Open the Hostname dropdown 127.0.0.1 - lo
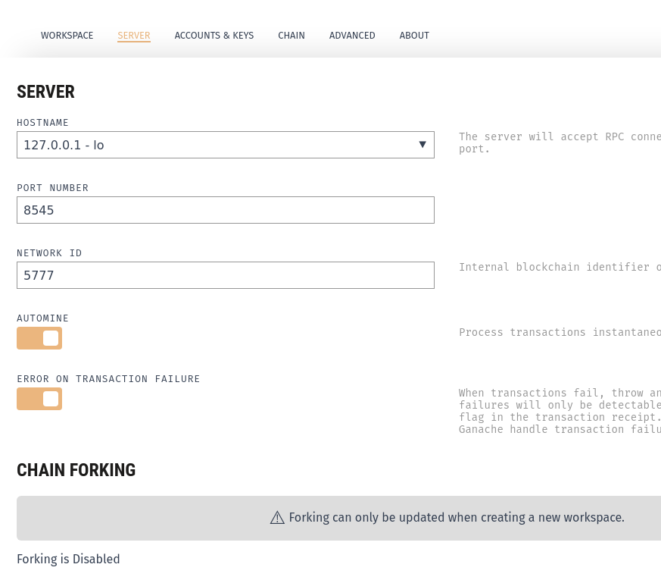Viewport: 661px width, 580px height. [x=226, y=145]
